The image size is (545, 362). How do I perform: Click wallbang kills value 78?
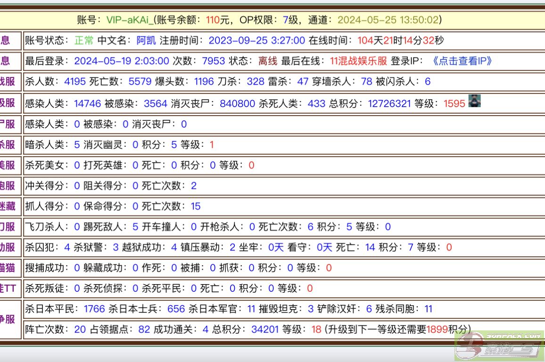(x=366, y=82)
